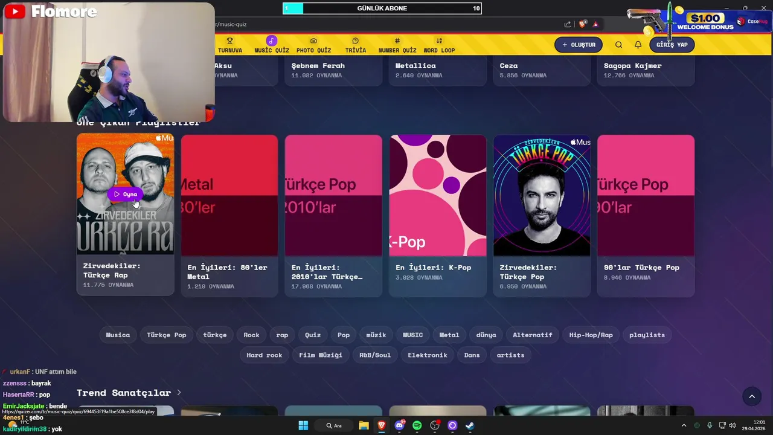Open OBS Studio from the taskbar
The height and width of the screenshot is (435, 773).
[435, 425]
